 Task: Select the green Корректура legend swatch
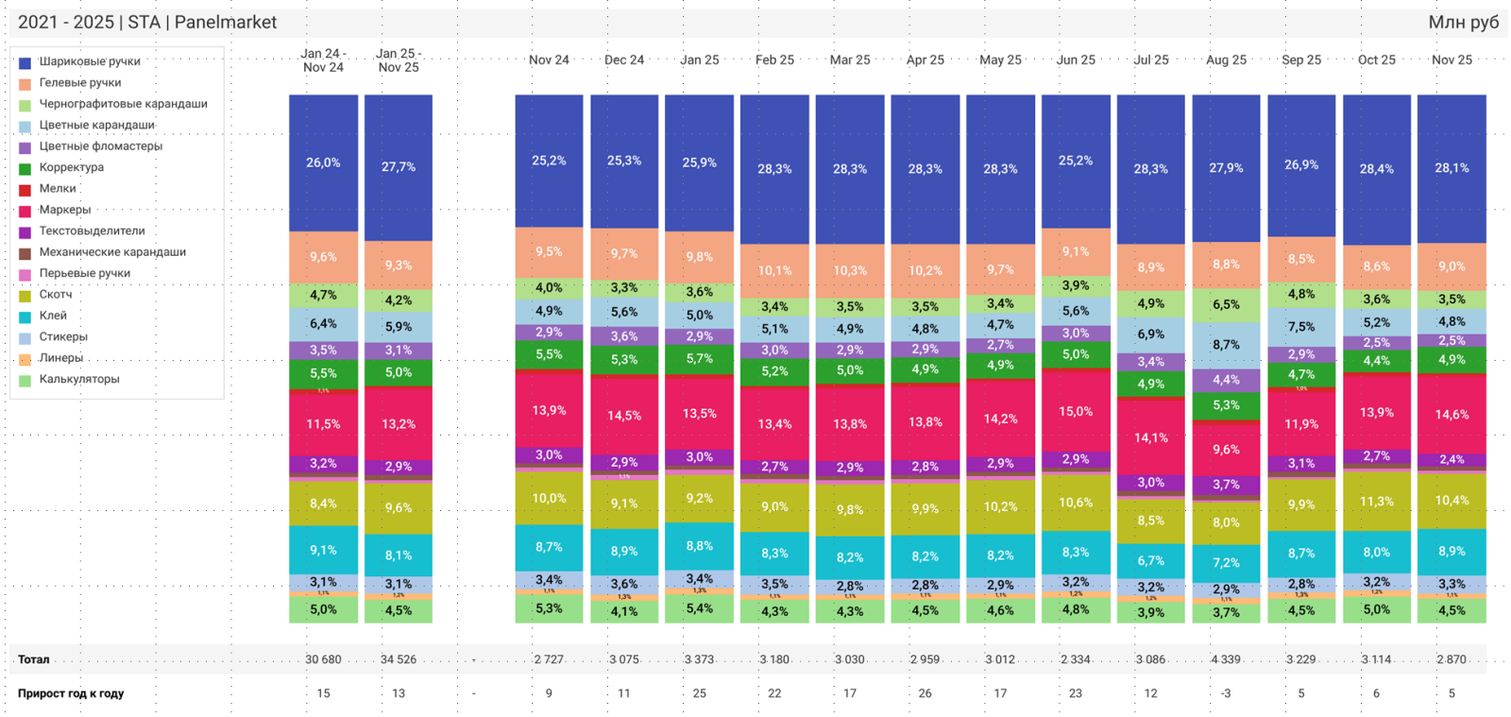pyautogui.click(x=25, y=168)
